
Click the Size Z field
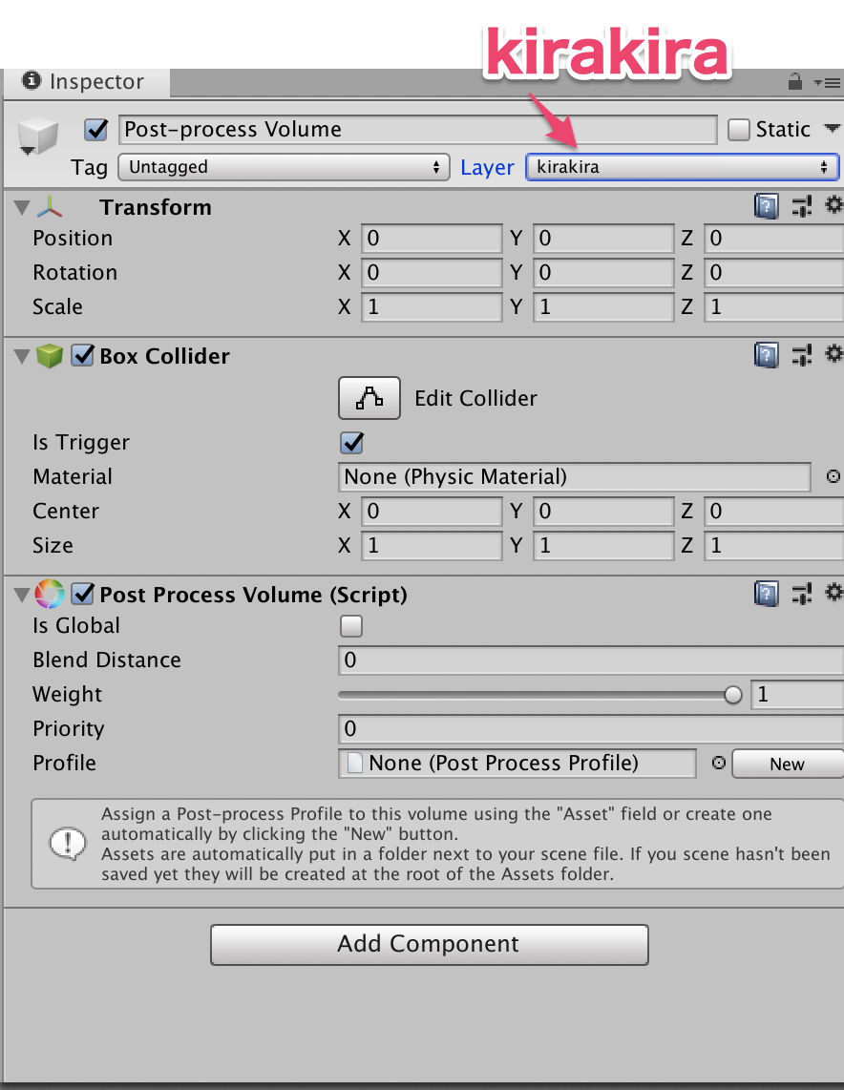773,546
